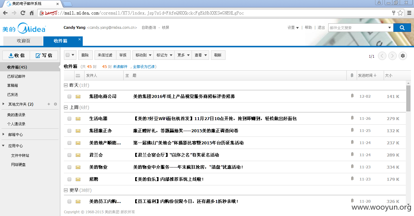This screenshot has height=216, width=414.
Task: Click the browser address bar URL
Action: coord(144,13)
